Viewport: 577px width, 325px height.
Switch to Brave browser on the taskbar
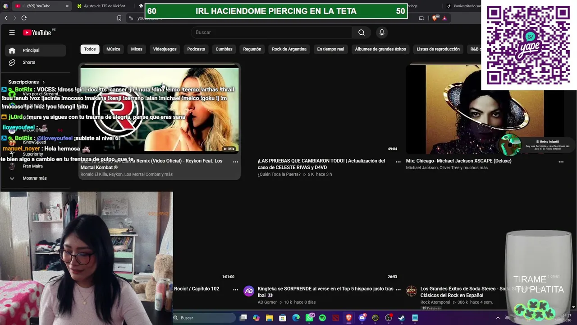pyautogui.click(x=349, y=318)
